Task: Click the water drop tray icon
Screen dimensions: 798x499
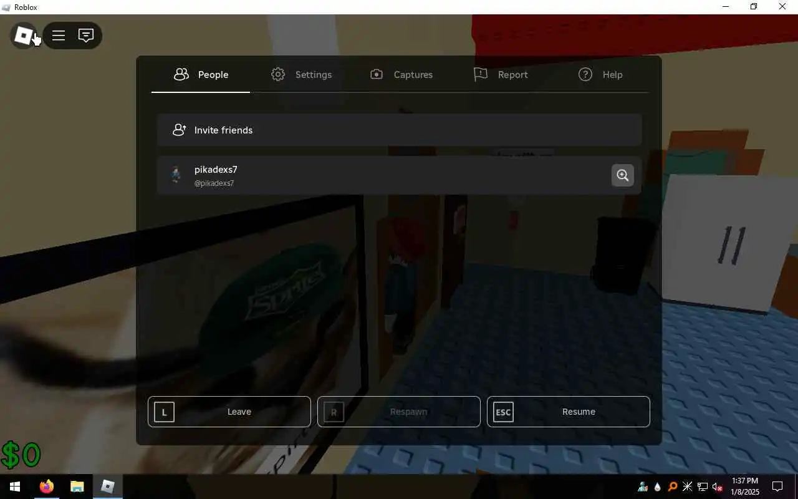Action: tap(658, 487)
